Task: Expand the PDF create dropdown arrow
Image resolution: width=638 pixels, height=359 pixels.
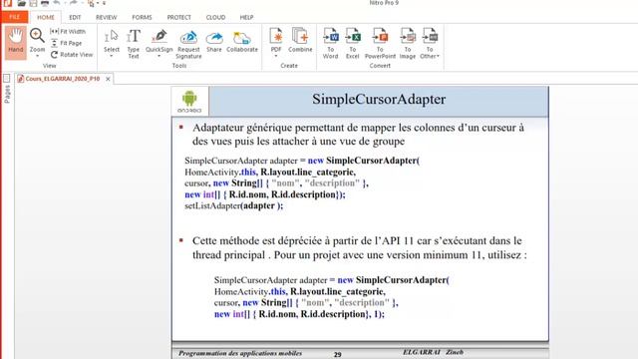Action: 276,56
